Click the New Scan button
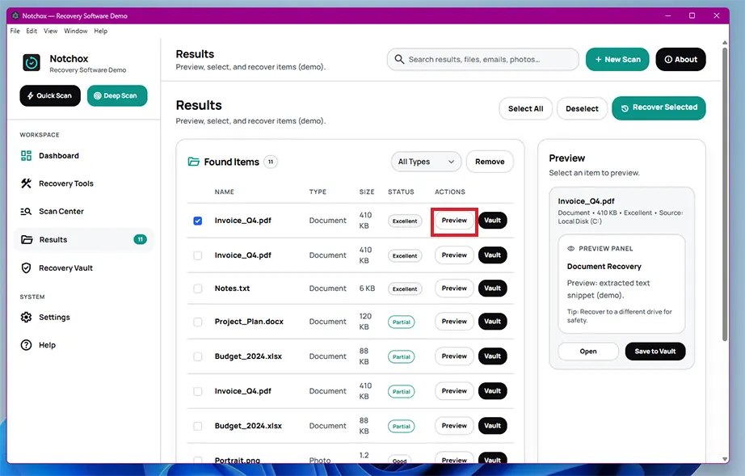Screen dimensions: 745x476 617,59
